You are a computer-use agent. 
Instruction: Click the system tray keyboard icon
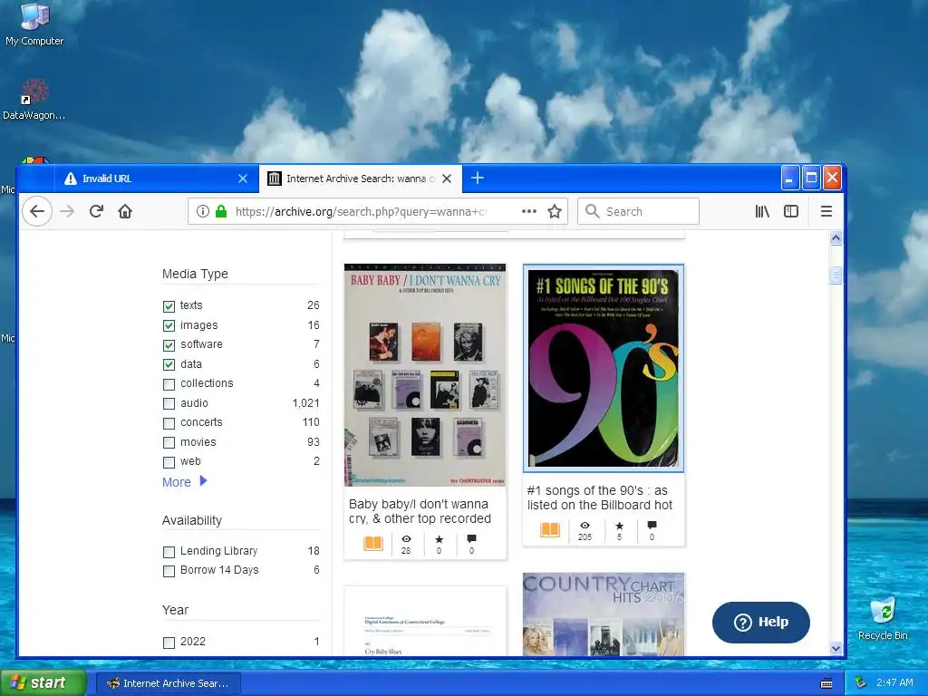click(x=826, y=683)
